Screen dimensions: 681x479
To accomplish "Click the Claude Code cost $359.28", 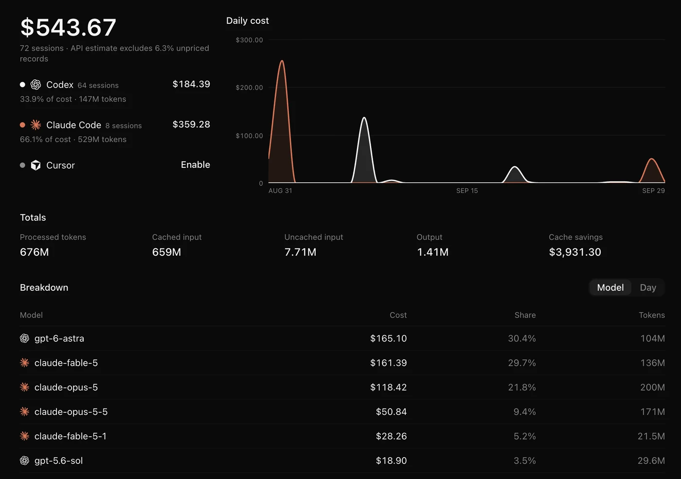I will [x=191, y=124].
